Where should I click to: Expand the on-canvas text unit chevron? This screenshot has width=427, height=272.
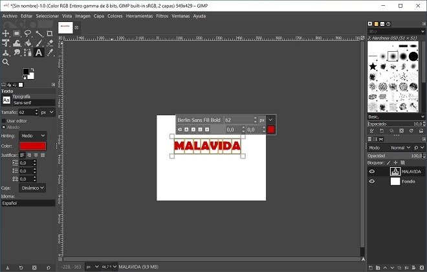(270, 120)
